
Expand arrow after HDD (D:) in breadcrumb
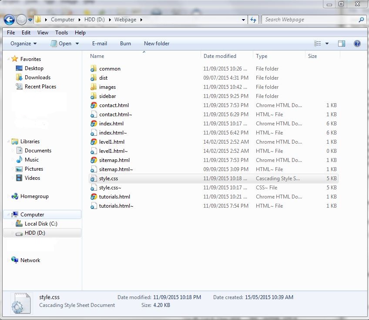tap(110, 20)
